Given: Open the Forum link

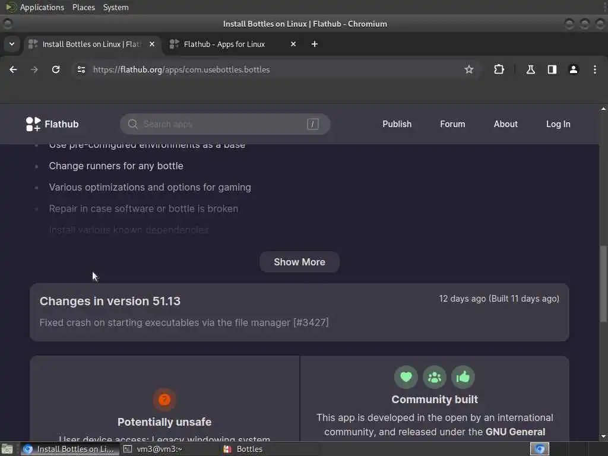Looking at the screenshot, I should click(452, 124).
